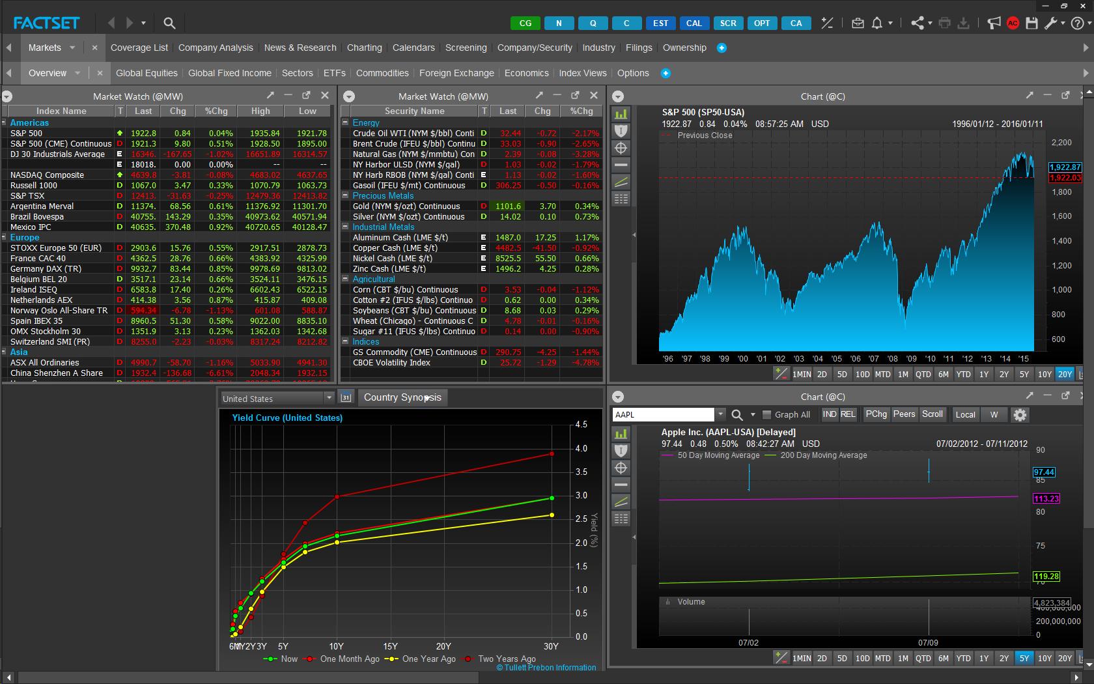
Task: Select the trend line tool in S&P 500 chart
Action: coord(621,182)
